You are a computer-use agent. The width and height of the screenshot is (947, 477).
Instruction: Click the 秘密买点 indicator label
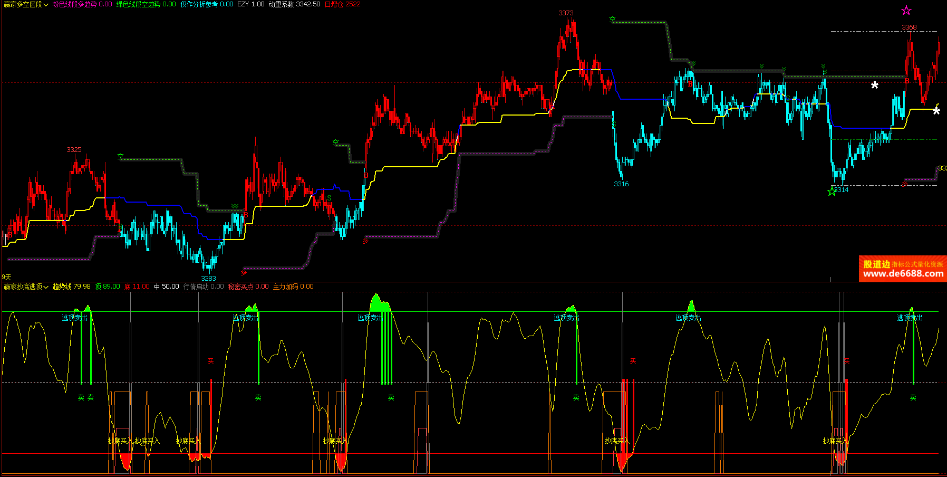[x=248, y=287]
